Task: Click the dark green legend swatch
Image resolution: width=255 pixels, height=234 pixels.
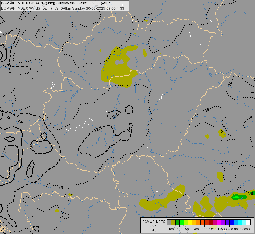Action: tap(177, 223)
